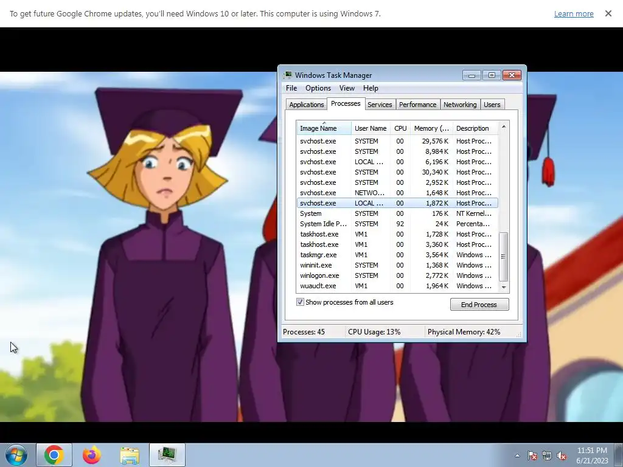
Task: Switch to the Services tab
Action: (x=380, y=105)
